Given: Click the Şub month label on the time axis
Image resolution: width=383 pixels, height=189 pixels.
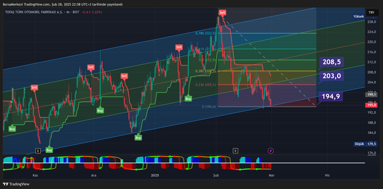Looking at the screenshot, I should point(216,175).
